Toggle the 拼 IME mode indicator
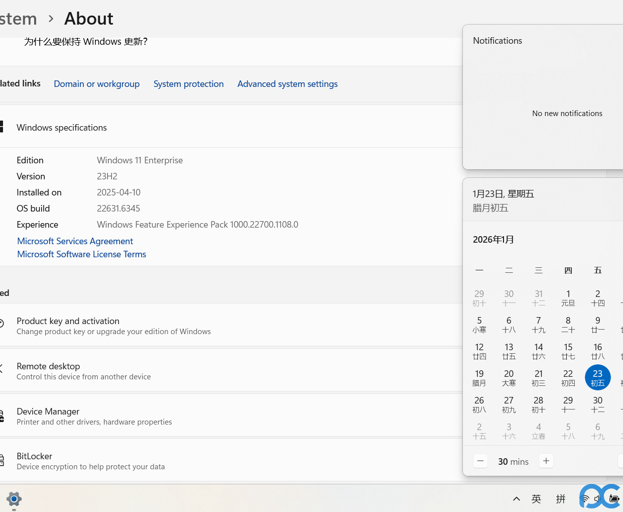This screenshot has height=512, width=623. (x=561, y=499)
